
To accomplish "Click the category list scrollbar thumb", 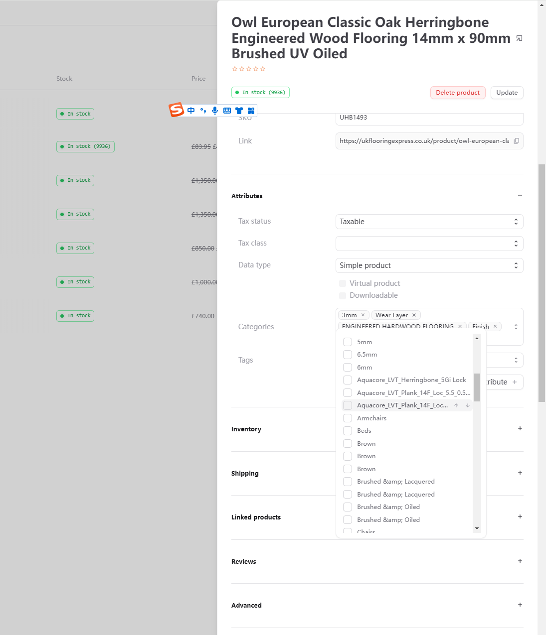I will 477,387.
